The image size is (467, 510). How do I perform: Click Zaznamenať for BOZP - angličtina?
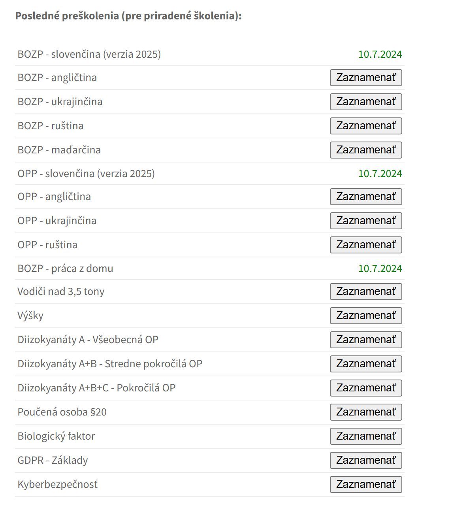click(366, 78)
